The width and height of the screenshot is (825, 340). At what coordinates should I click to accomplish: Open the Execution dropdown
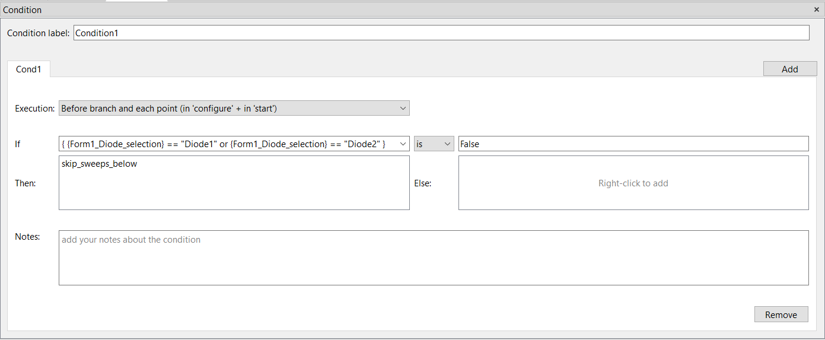pos(234,109)
